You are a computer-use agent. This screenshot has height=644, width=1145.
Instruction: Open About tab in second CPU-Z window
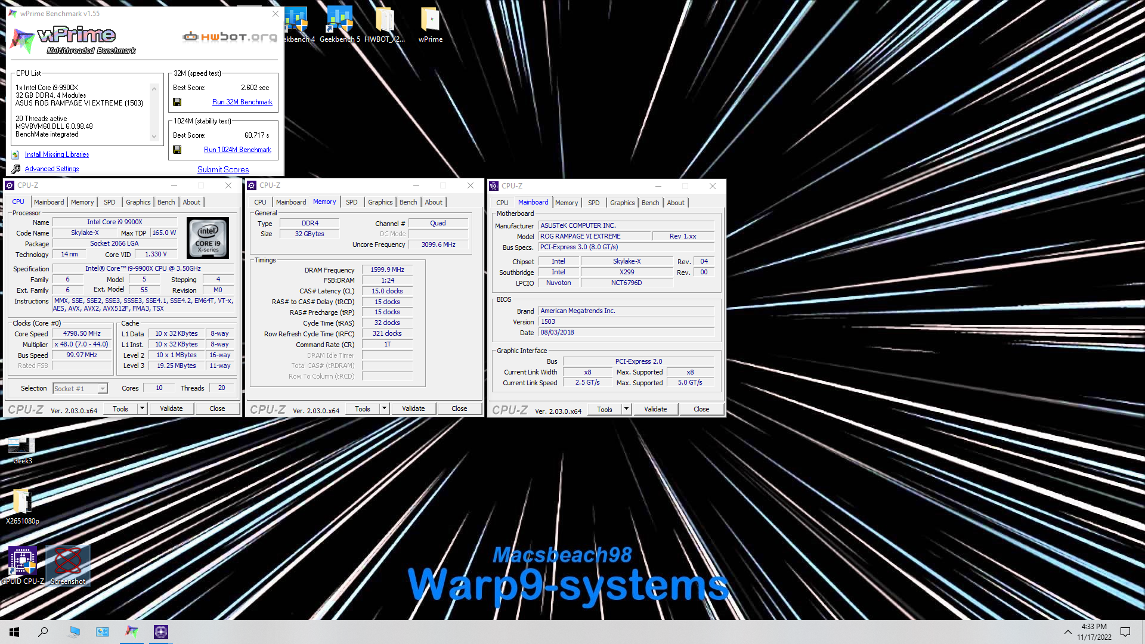pyautogui.click(x=434, y=202)
